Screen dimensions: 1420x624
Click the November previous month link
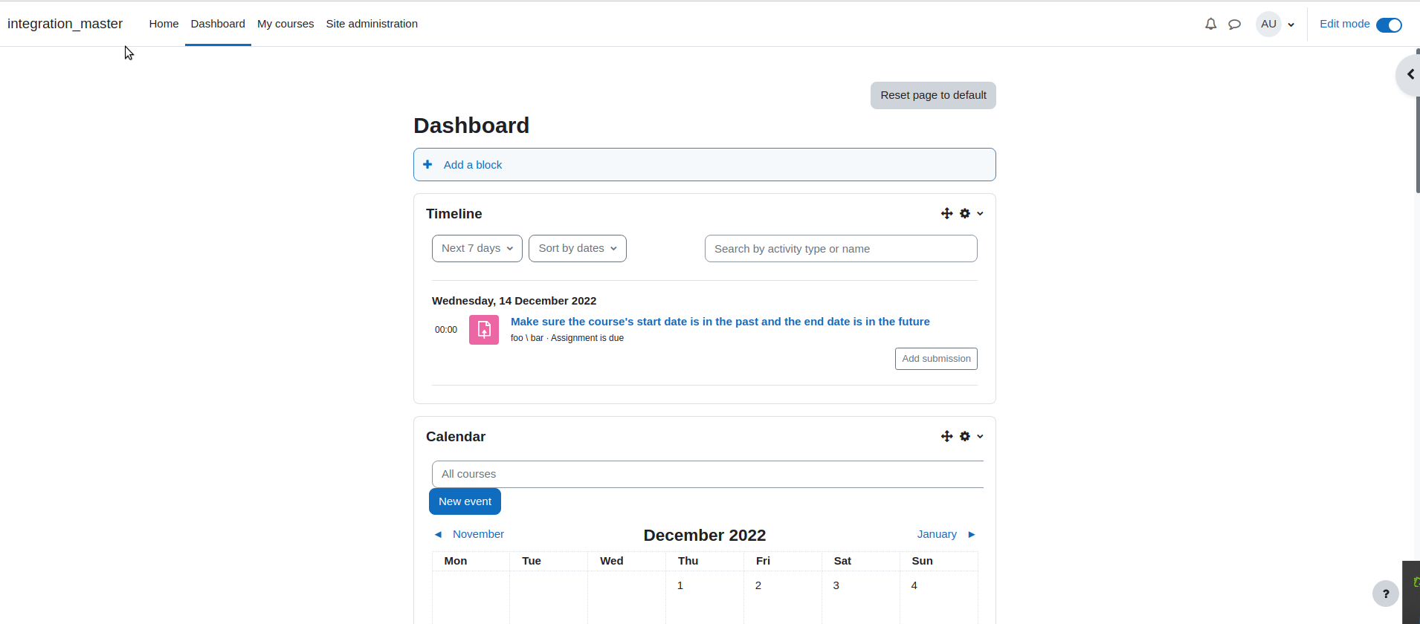[478, 534]
